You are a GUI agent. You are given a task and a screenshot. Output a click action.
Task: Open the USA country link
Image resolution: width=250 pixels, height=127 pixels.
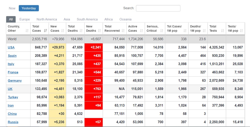click(x=11, y=47)
